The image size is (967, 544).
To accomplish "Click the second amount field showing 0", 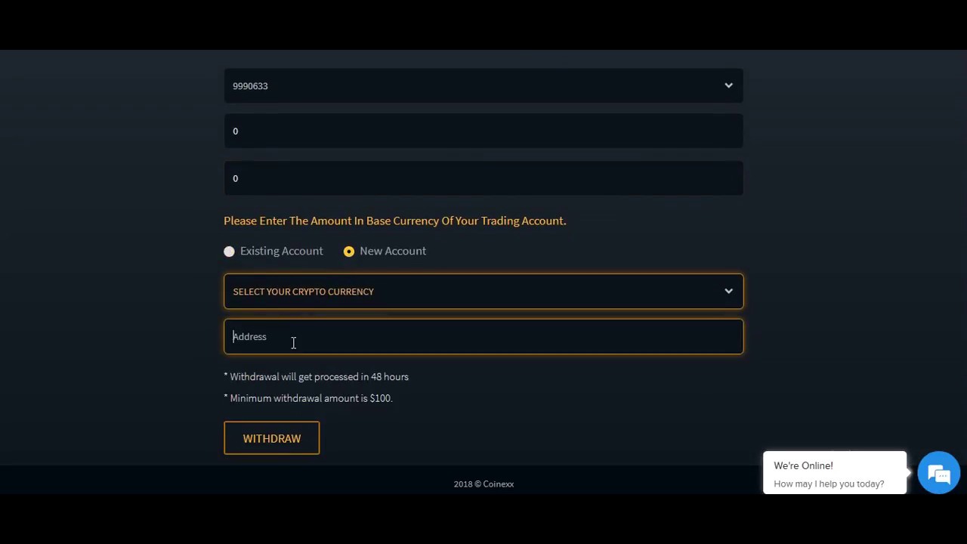I will pyautogui.click(x=483, y=178).
